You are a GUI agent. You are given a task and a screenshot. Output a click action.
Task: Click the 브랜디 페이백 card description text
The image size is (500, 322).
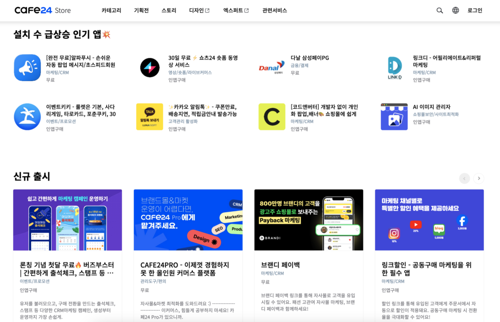click(x=308, y=302)
